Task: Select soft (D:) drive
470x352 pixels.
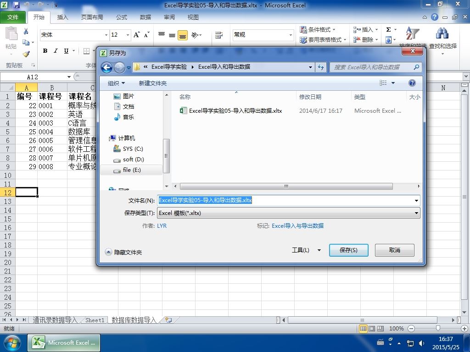Action: (x=129, y=159)
